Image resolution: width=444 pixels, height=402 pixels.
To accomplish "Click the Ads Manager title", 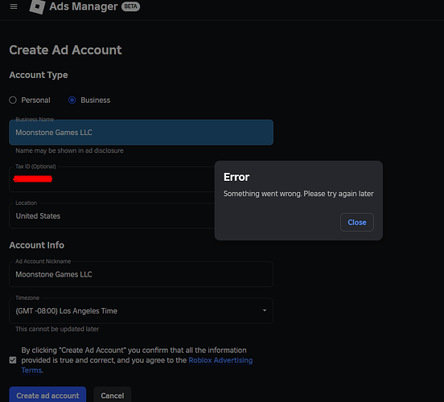I will click(x=84, y=6).
